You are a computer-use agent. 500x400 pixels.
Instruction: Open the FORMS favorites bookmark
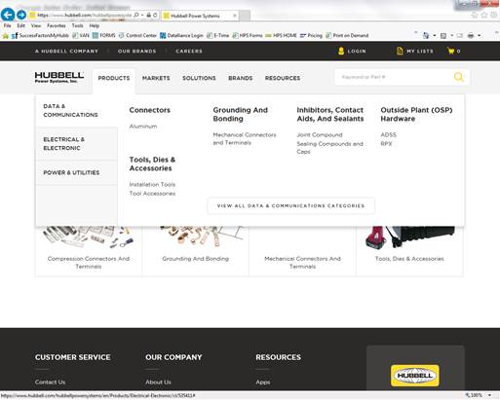pos(104,36)
